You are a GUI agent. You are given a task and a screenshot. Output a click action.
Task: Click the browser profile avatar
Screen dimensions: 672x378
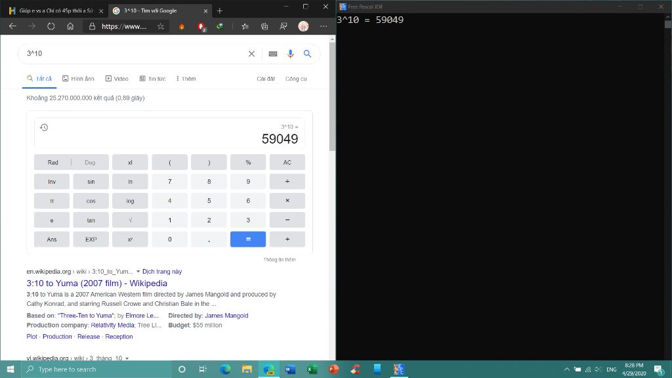pyautogui.click(x=303, y=26)
